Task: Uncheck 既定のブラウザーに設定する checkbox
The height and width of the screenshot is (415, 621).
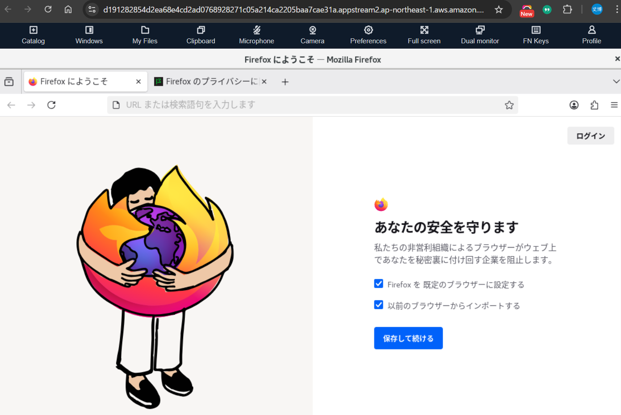Action: click(378, 284)
